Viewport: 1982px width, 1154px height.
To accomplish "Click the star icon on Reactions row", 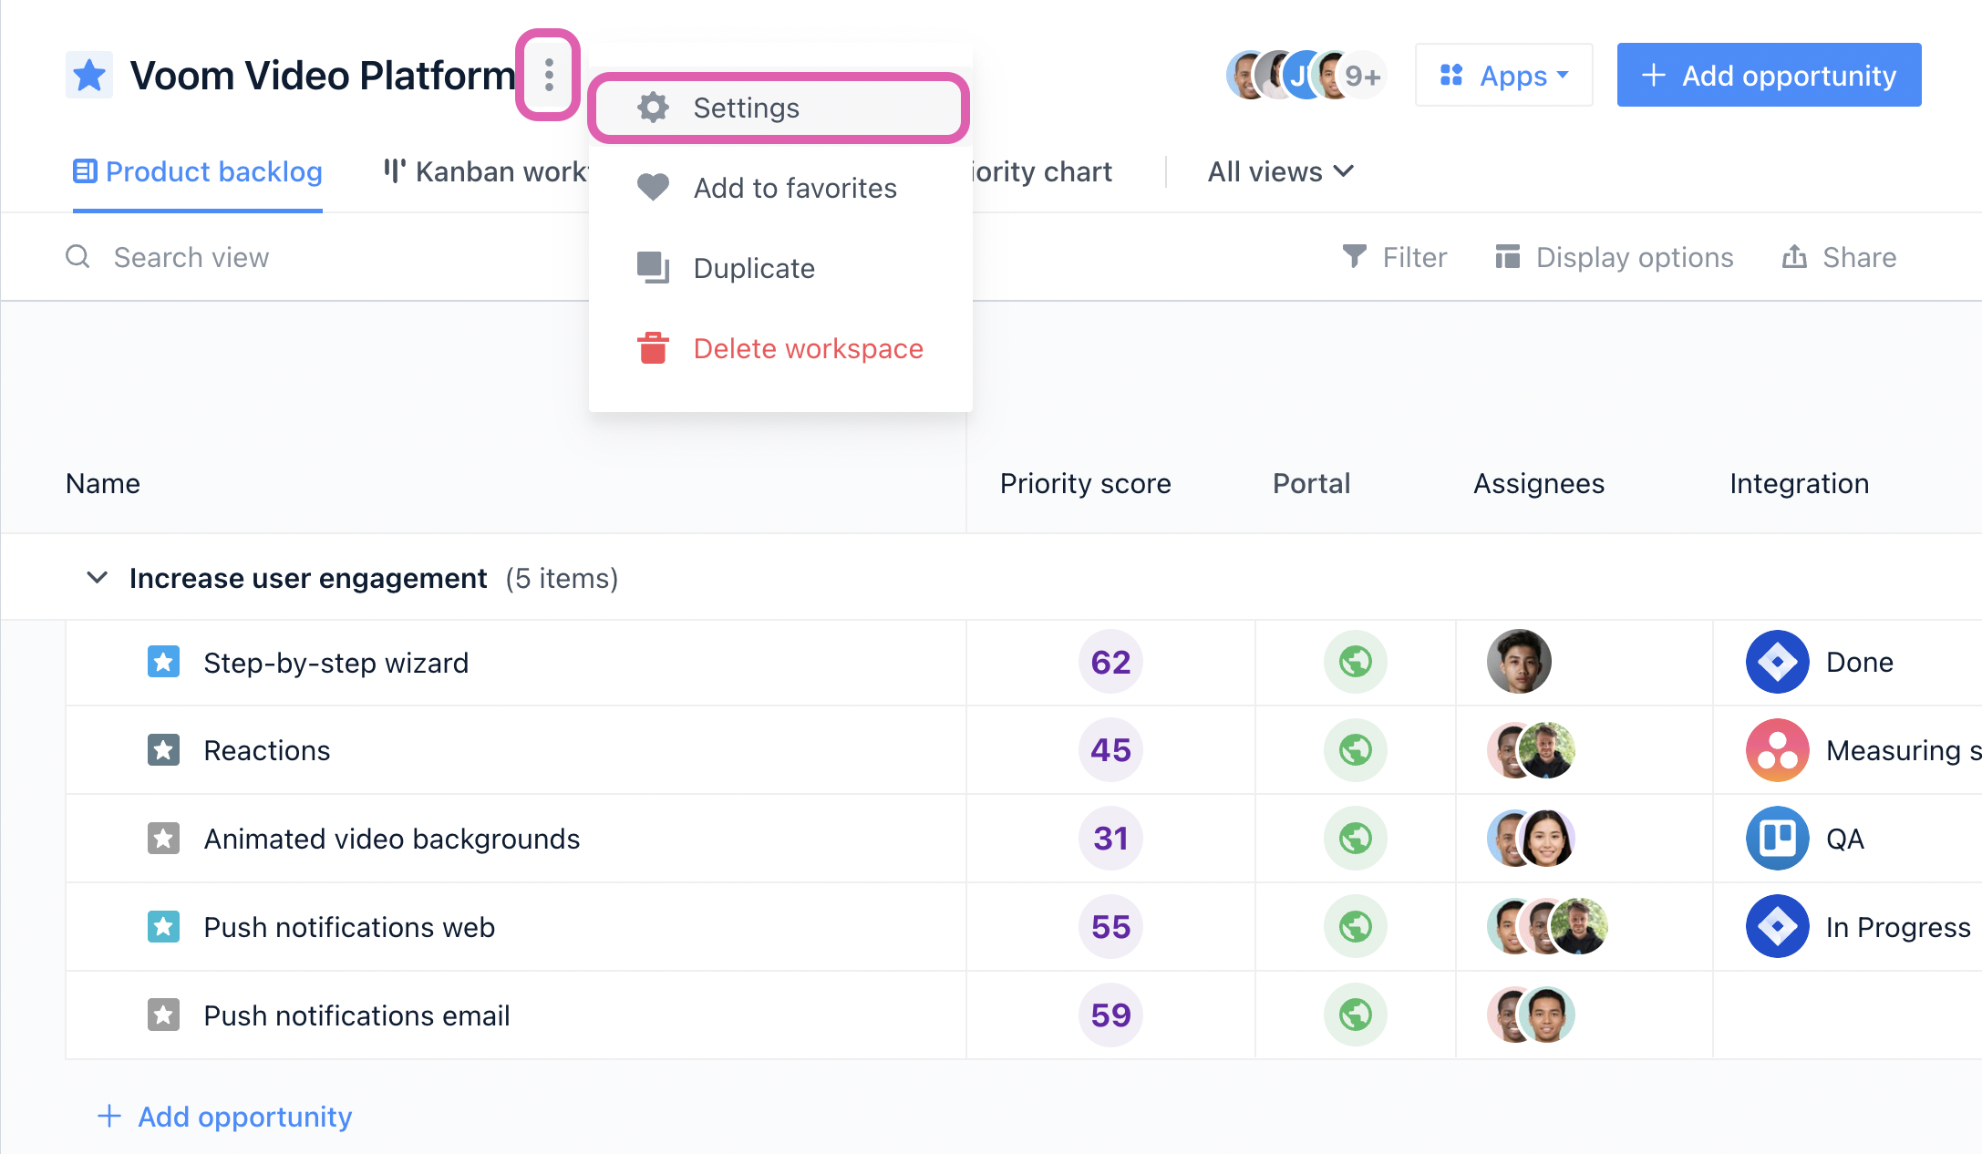I will point(164,750).
